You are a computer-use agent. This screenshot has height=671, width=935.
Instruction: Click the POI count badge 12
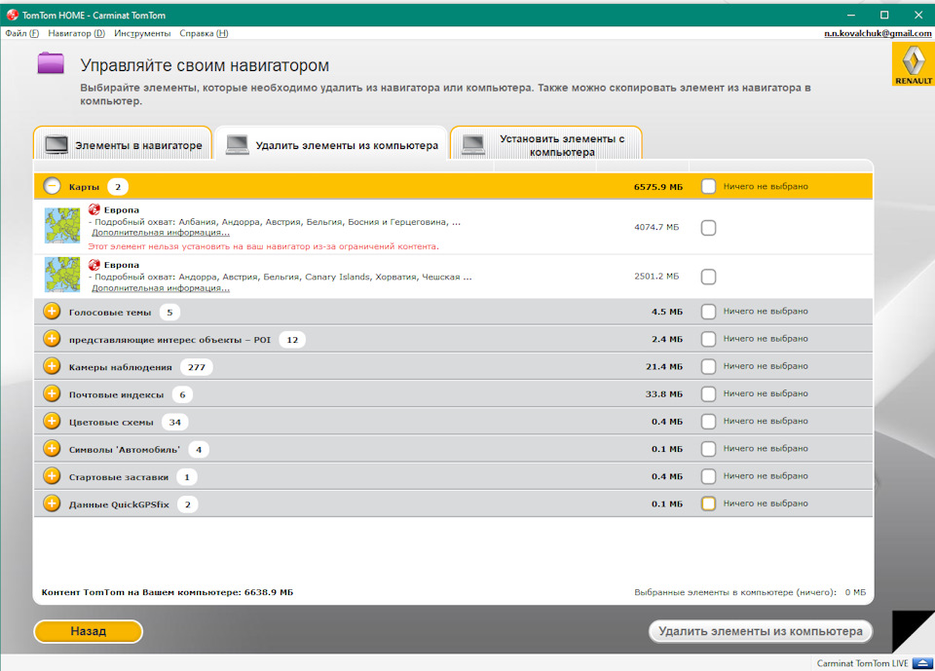(292, 339)
